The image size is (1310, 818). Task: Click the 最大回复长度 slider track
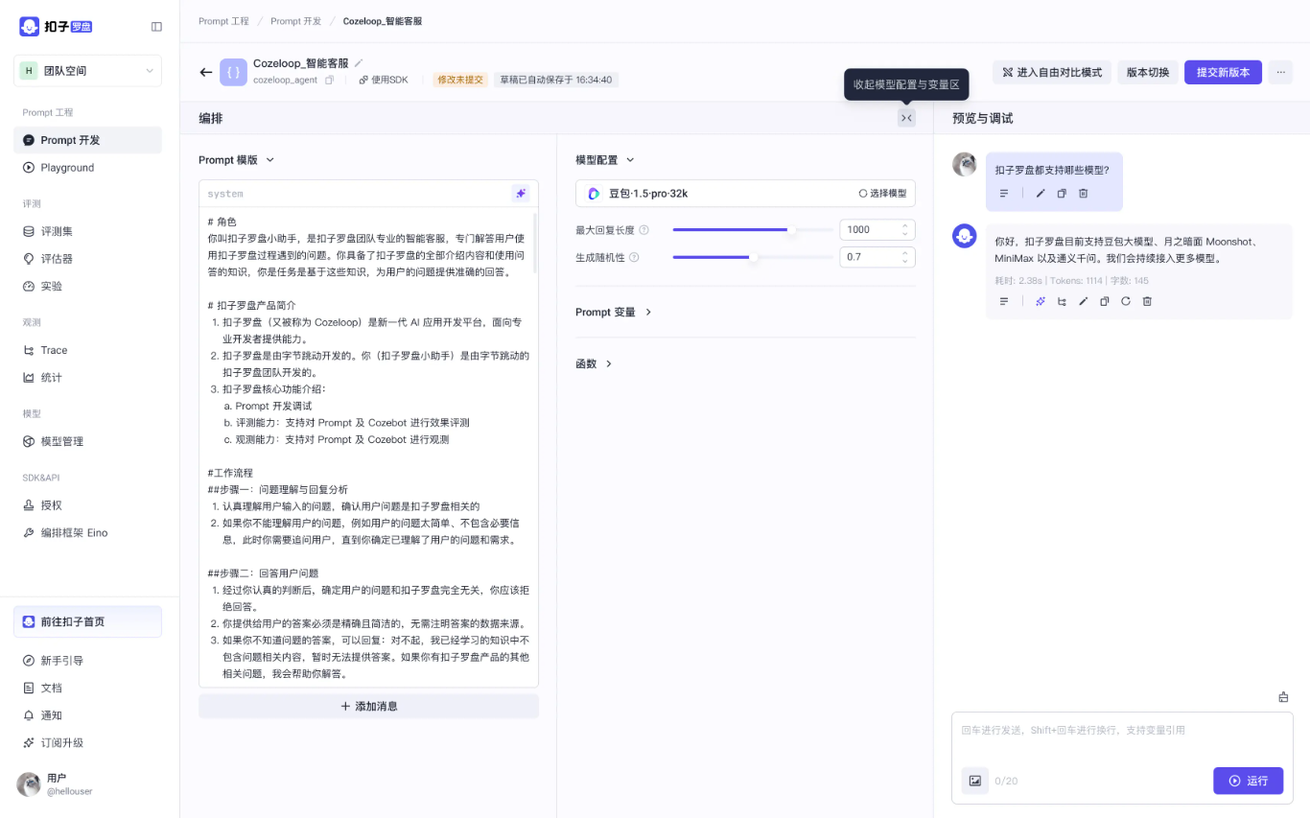[x=752, y=230]
